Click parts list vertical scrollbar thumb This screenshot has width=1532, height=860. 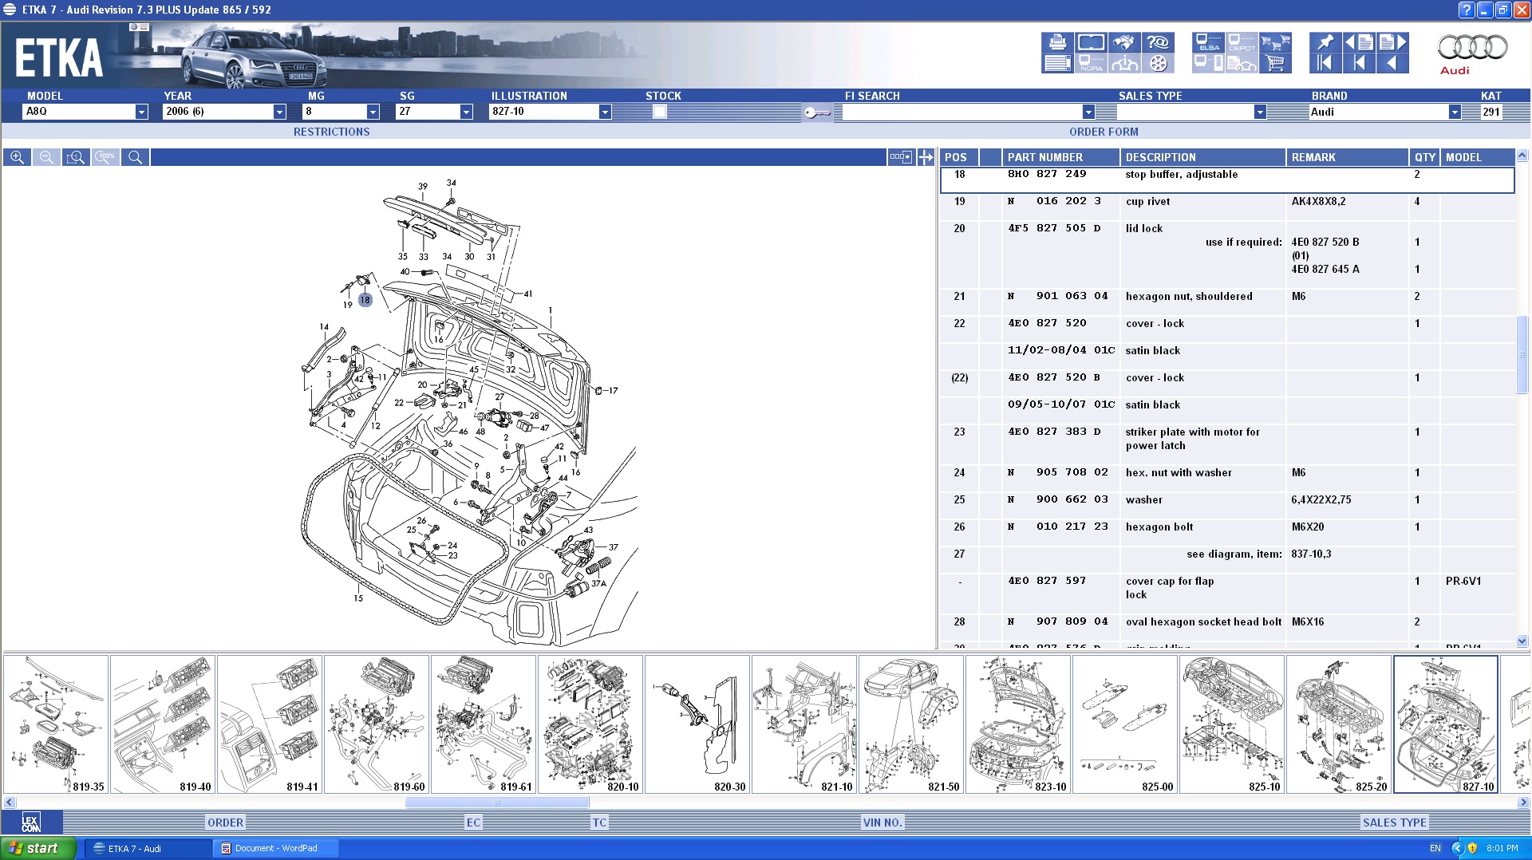[1522, 354]
